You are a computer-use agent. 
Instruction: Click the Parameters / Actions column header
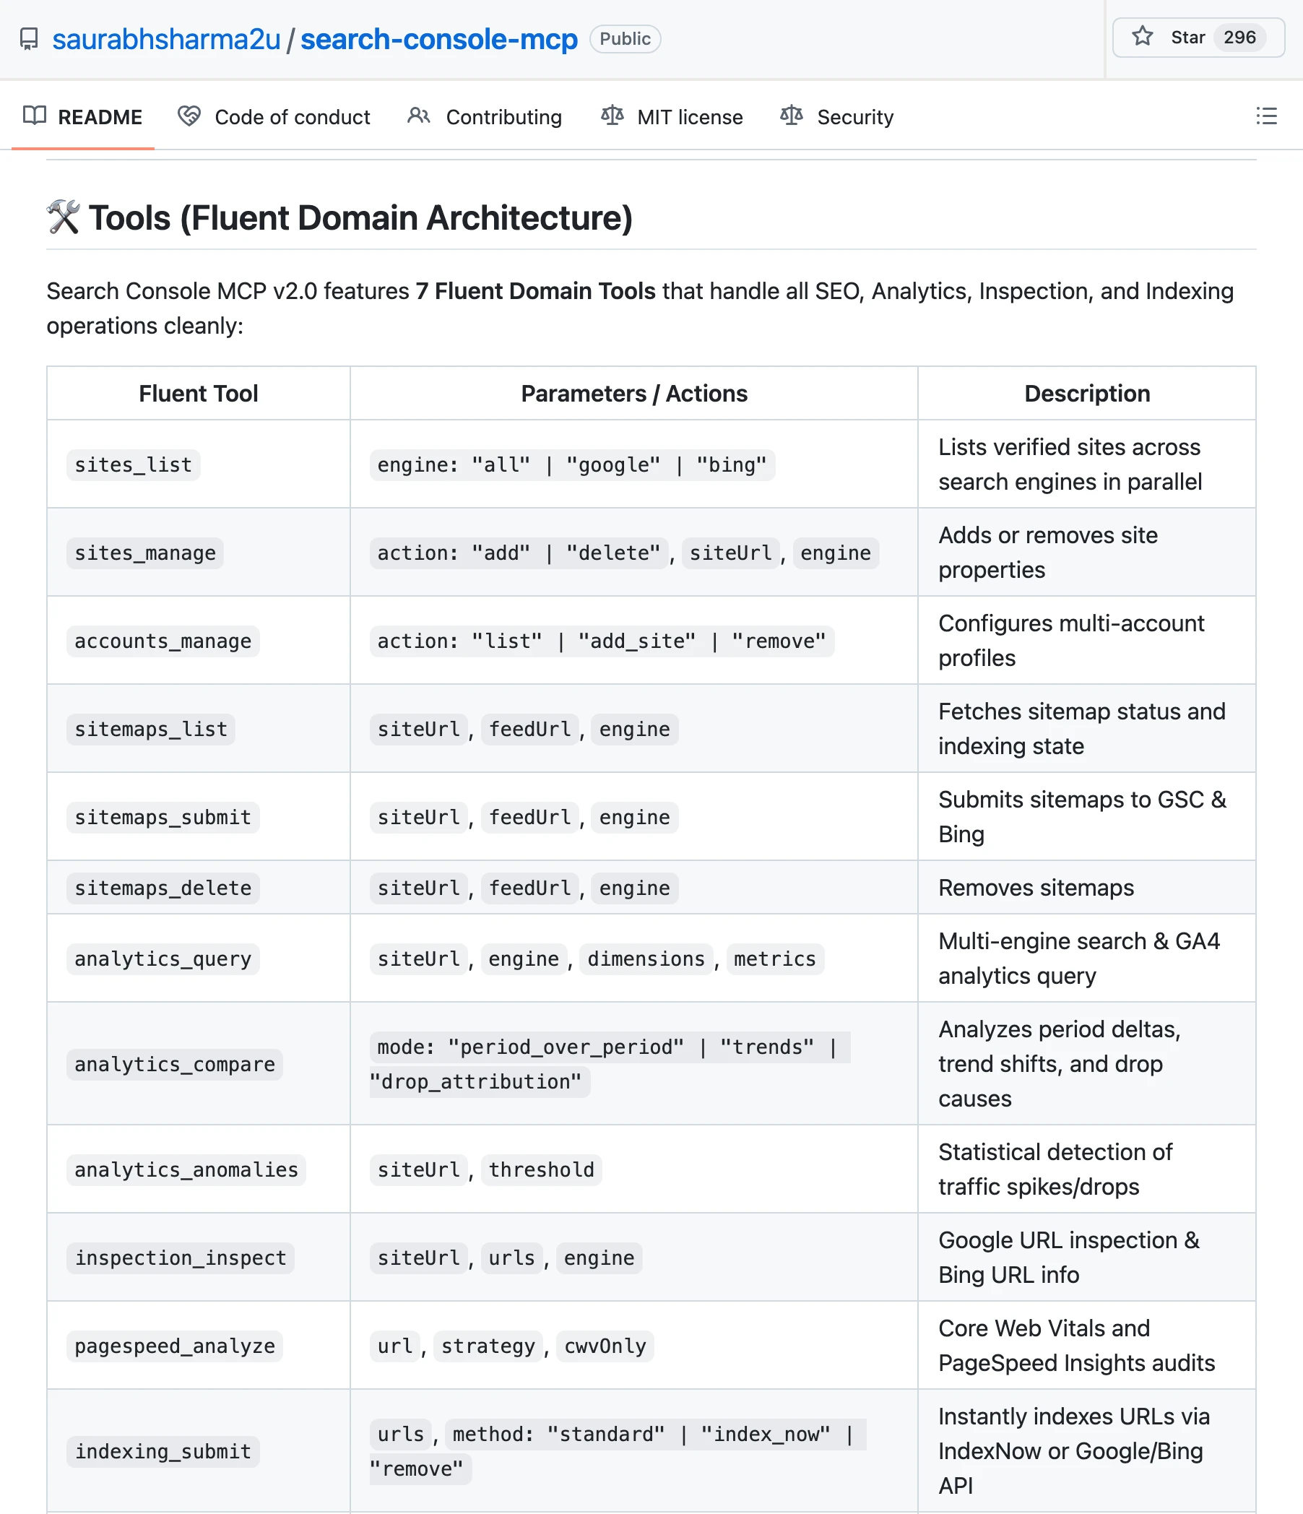click(633, 394)
